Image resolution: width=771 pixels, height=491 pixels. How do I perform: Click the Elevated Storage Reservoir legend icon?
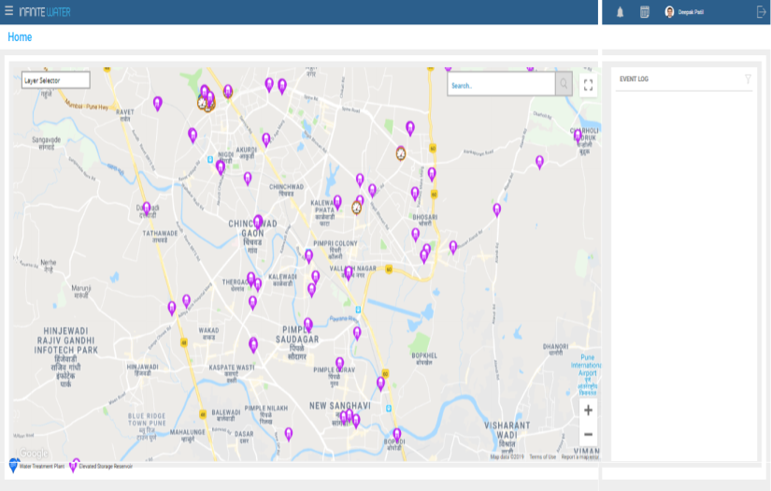tap(74, 465)
